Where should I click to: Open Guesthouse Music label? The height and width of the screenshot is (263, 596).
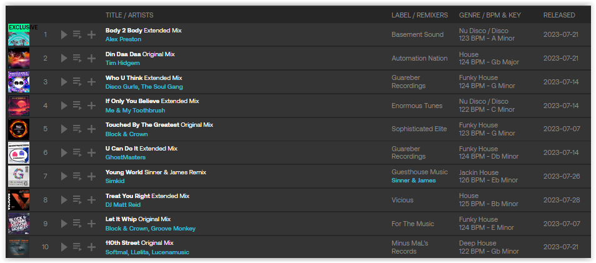point(420,172)
